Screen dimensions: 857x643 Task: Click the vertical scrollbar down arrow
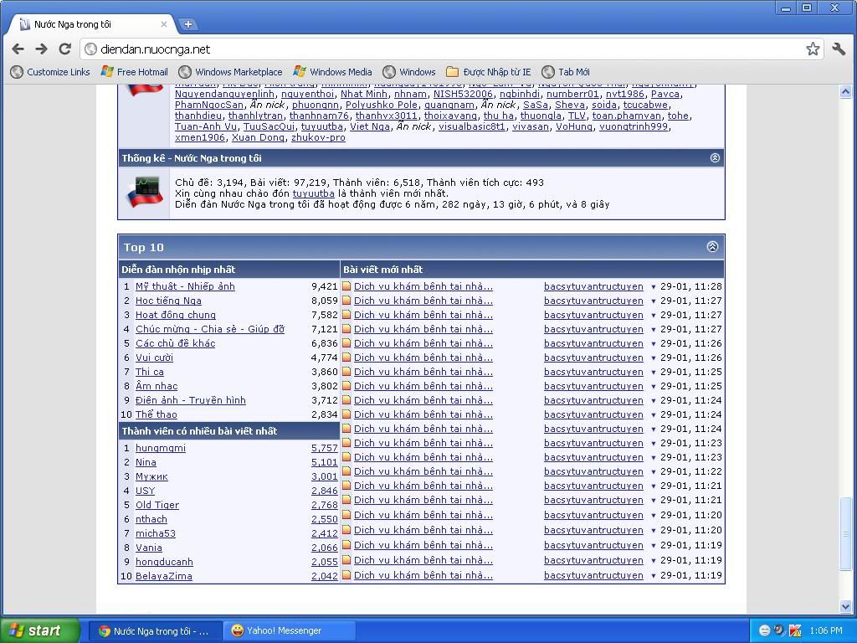coord(845,606)
